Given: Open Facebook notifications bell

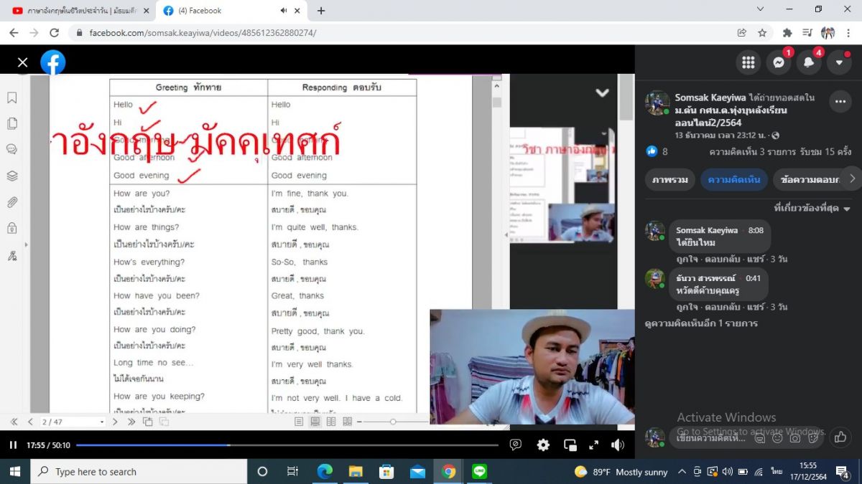Looking at the screenshot, I should (x=809, y=62).
